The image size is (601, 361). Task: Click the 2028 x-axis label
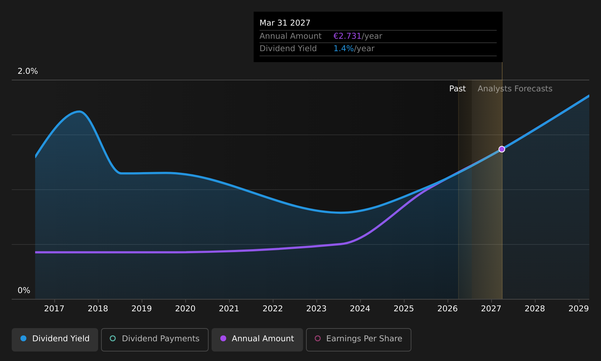click(535, 309)
